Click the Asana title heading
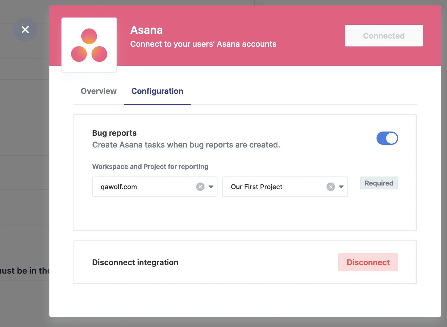This screenshot has width=447, height=327. pyautogui.click(x=146, y=30)
